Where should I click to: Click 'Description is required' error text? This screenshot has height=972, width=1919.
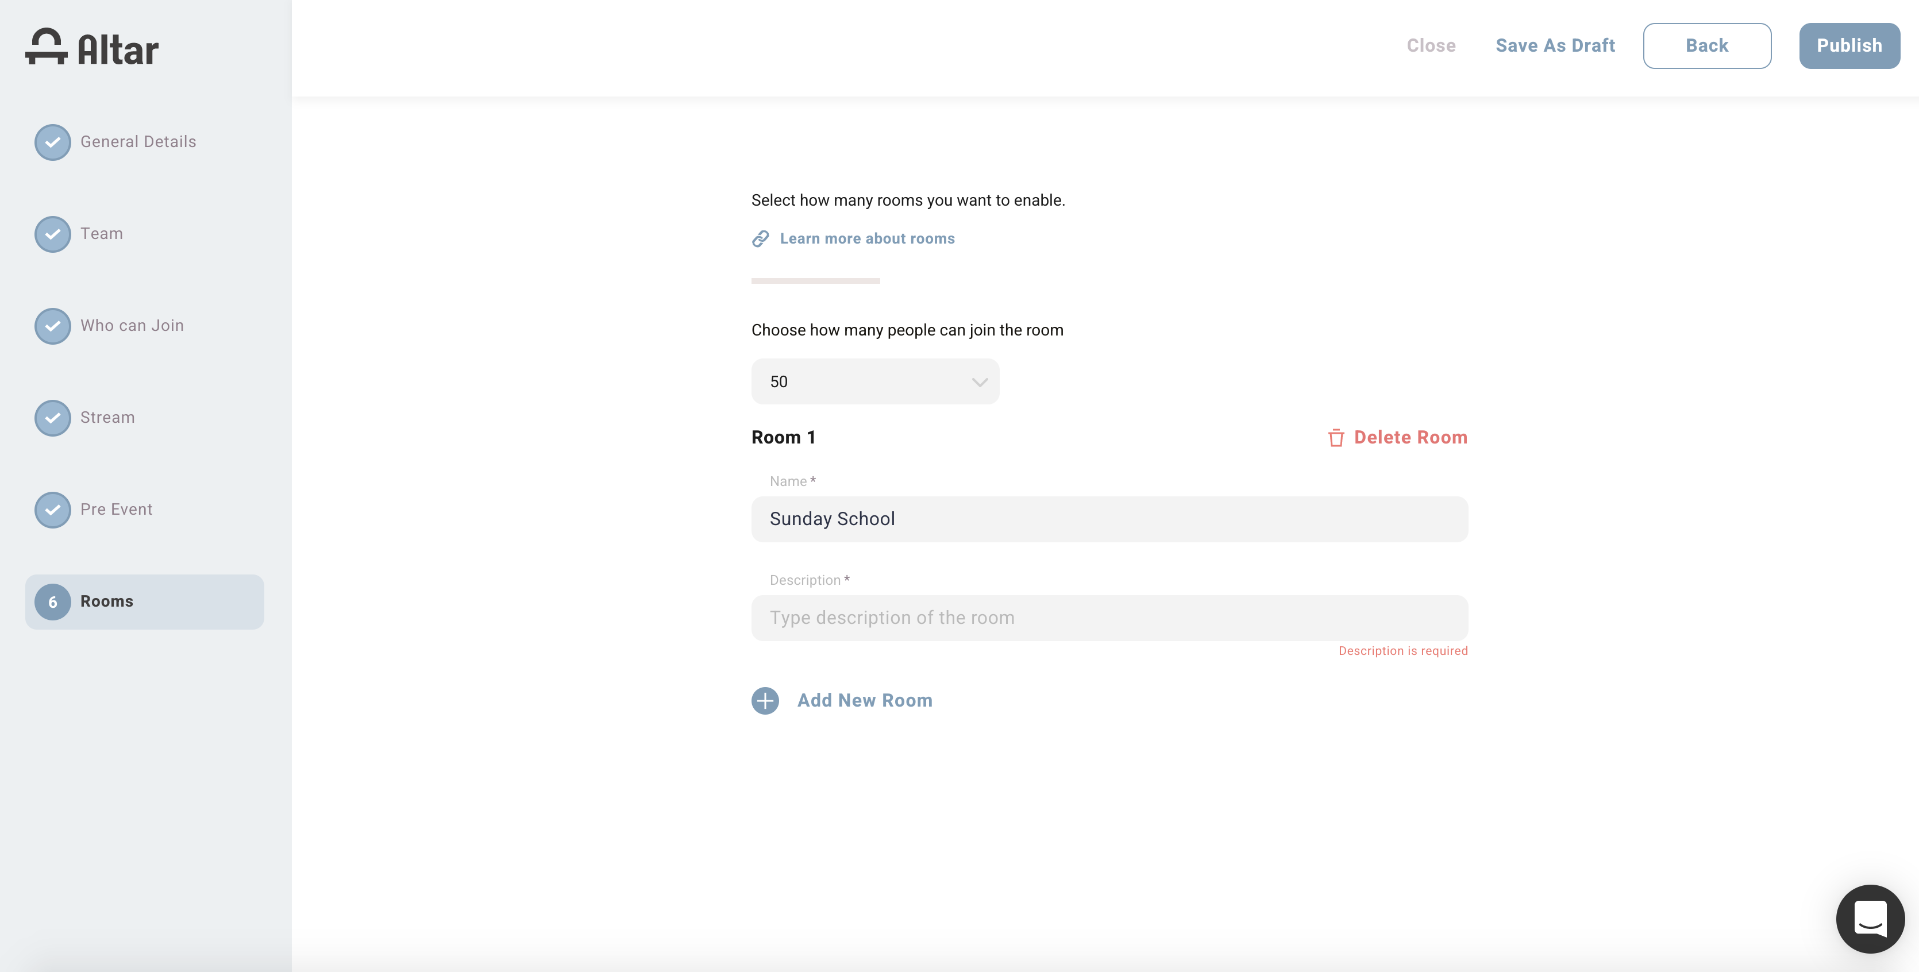click(1402, 651)
